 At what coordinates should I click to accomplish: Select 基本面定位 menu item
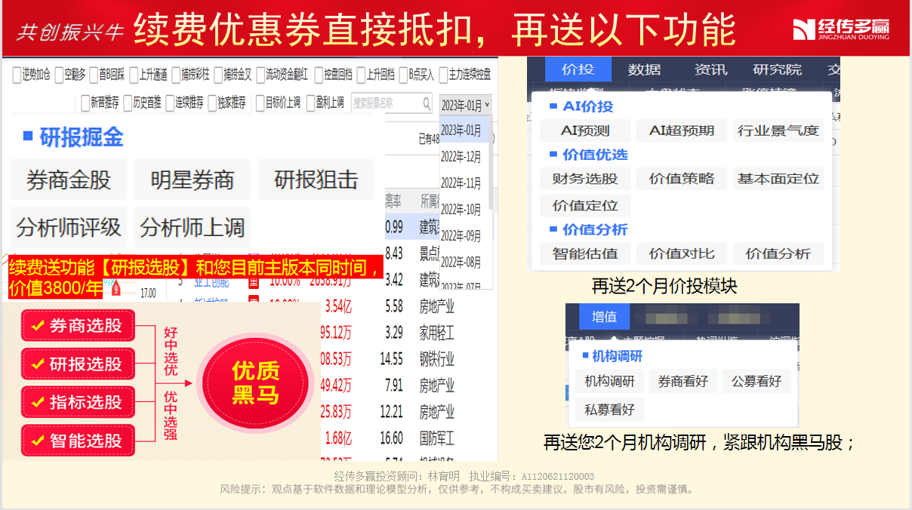[778, 179]
